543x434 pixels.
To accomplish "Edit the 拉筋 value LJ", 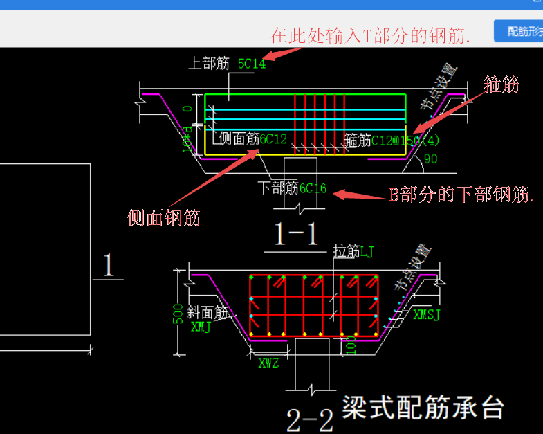I will (367, 252).
